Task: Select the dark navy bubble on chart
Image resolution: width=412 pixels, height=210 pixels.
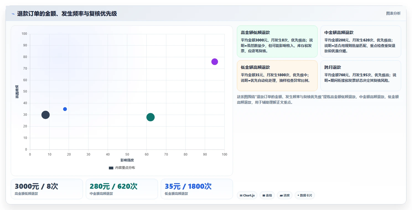Action: pos(45,115)
